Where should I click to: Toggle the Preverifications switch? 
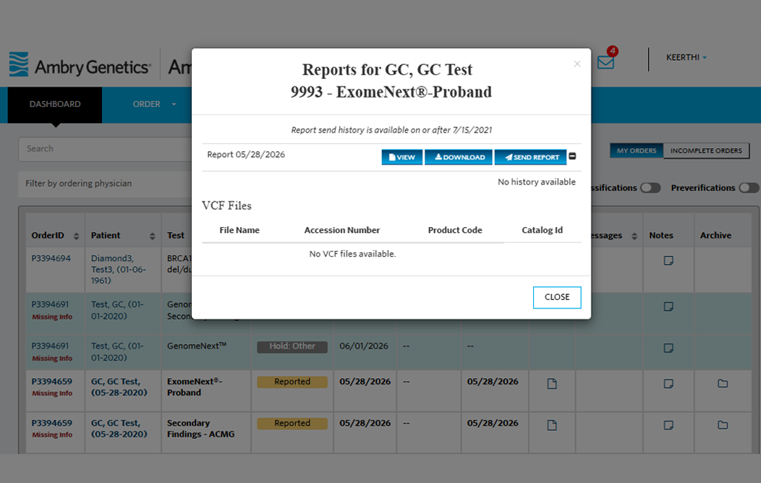(x=749, y=188)
